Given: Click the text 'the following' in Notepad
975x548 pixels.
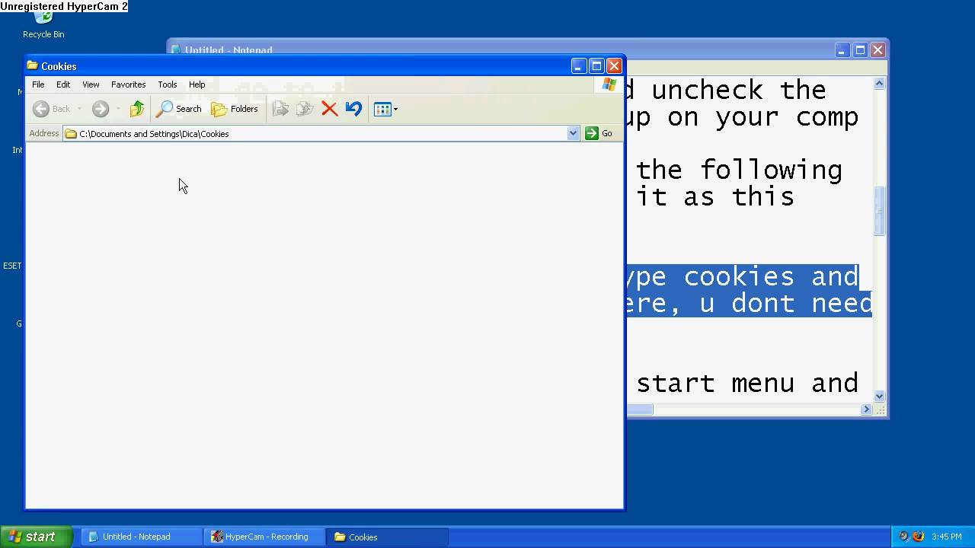Looking at the screenshot, I should coord(740,170).
